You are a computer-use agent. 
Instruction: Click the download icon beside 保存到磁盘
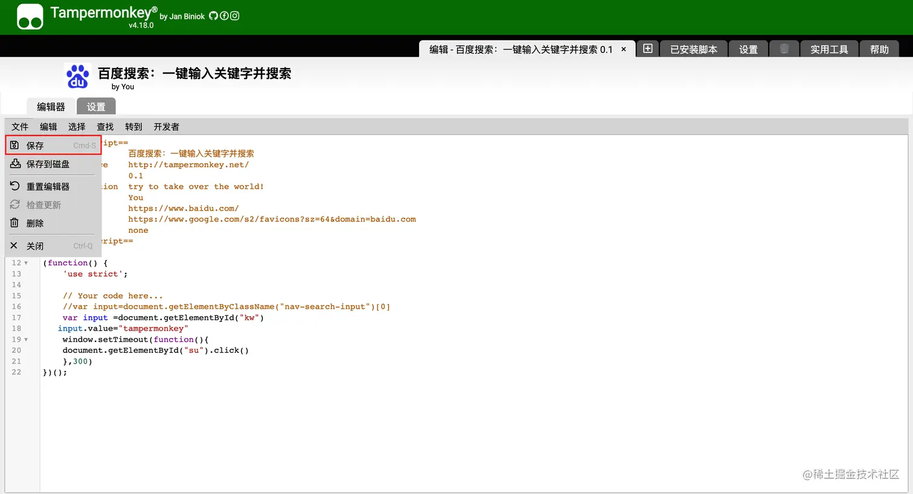[15, 163]
